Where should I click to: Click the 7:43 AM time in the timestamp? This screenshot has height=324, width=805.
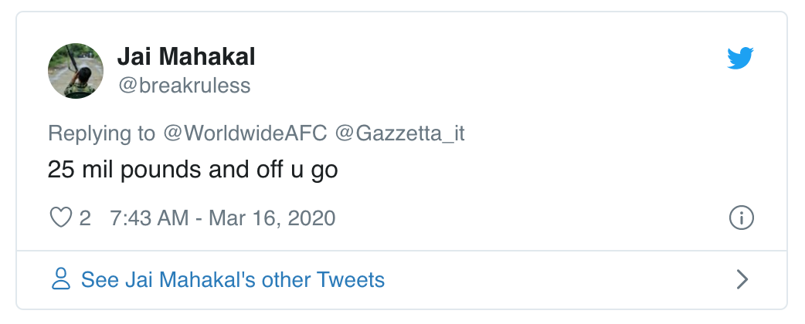point(149,218)
